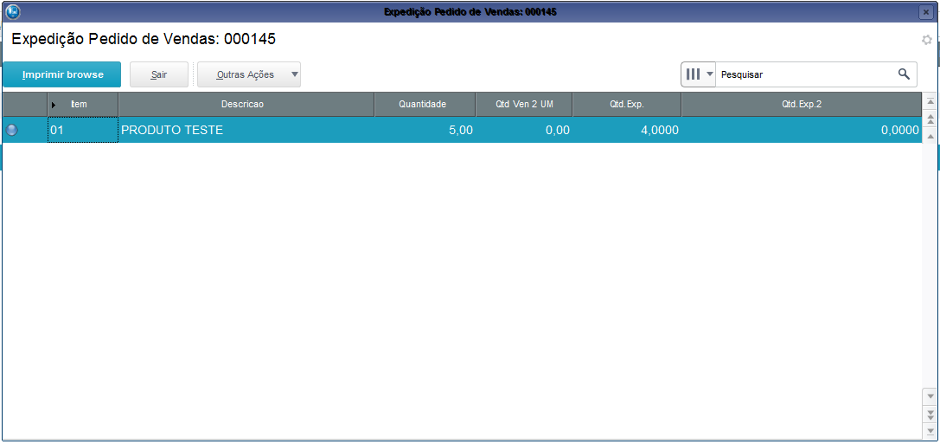The height and width of the screenshot is (444, 940).
Task: Select the PRODUTO TESTE description cell
Action: point(246,131)
